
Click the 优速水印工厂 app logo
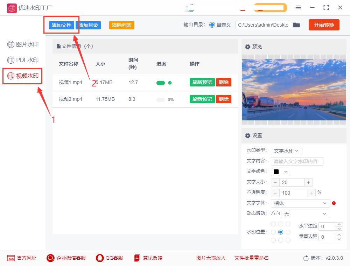[12, 8]
